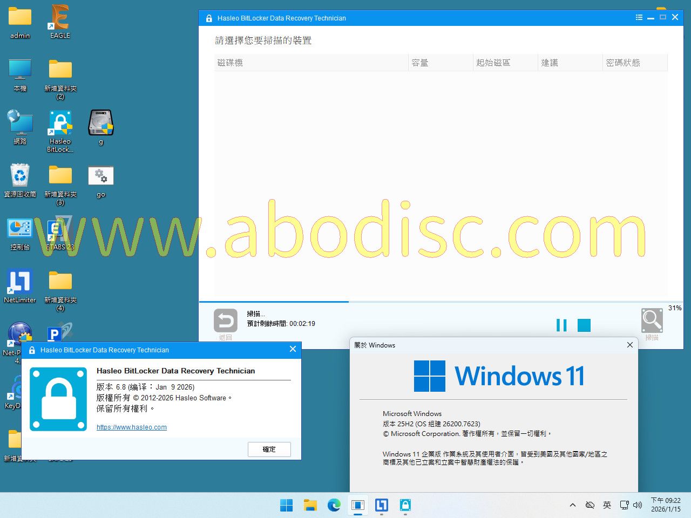Open the NetLimiter desktop shortcut
Image resolution: width=691 pixels, height=518 pixels.
(20, 286)
